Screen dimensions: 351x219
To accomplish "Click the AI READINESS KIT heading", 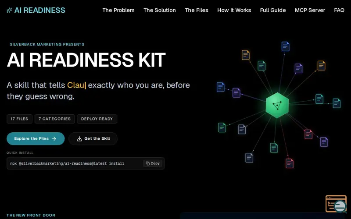I will pyautogui.click(x=86, y=60).
